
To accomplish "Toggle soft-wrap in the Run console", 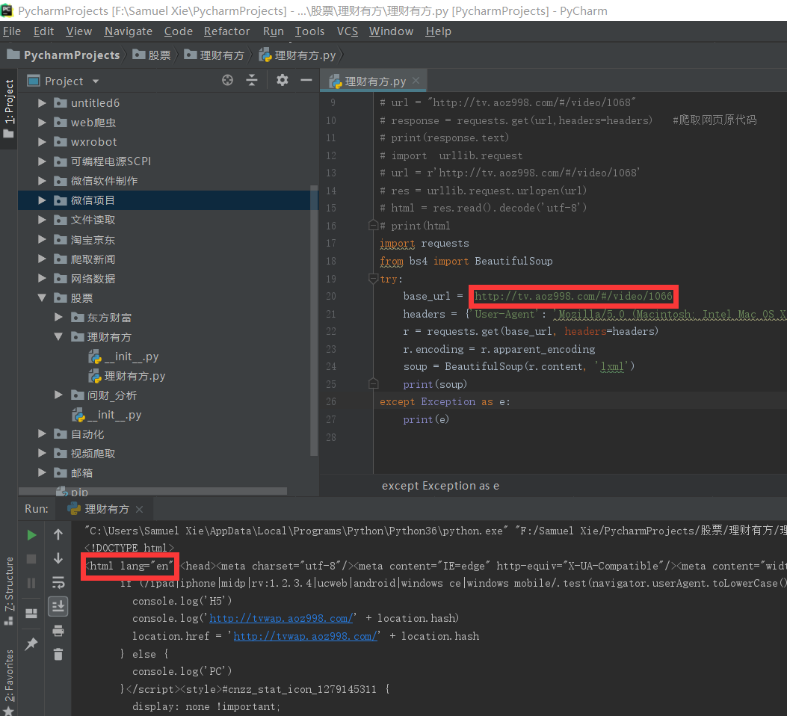I will [x=58, y=582].
